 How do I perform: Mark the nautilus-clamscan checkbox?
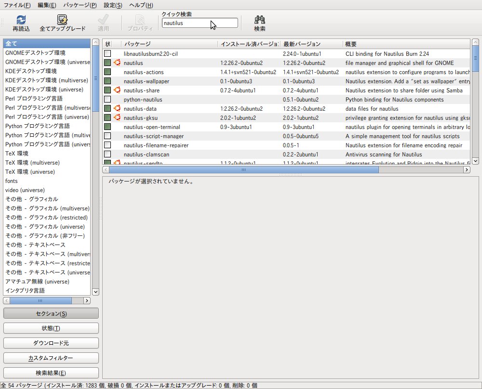[107, 154]
